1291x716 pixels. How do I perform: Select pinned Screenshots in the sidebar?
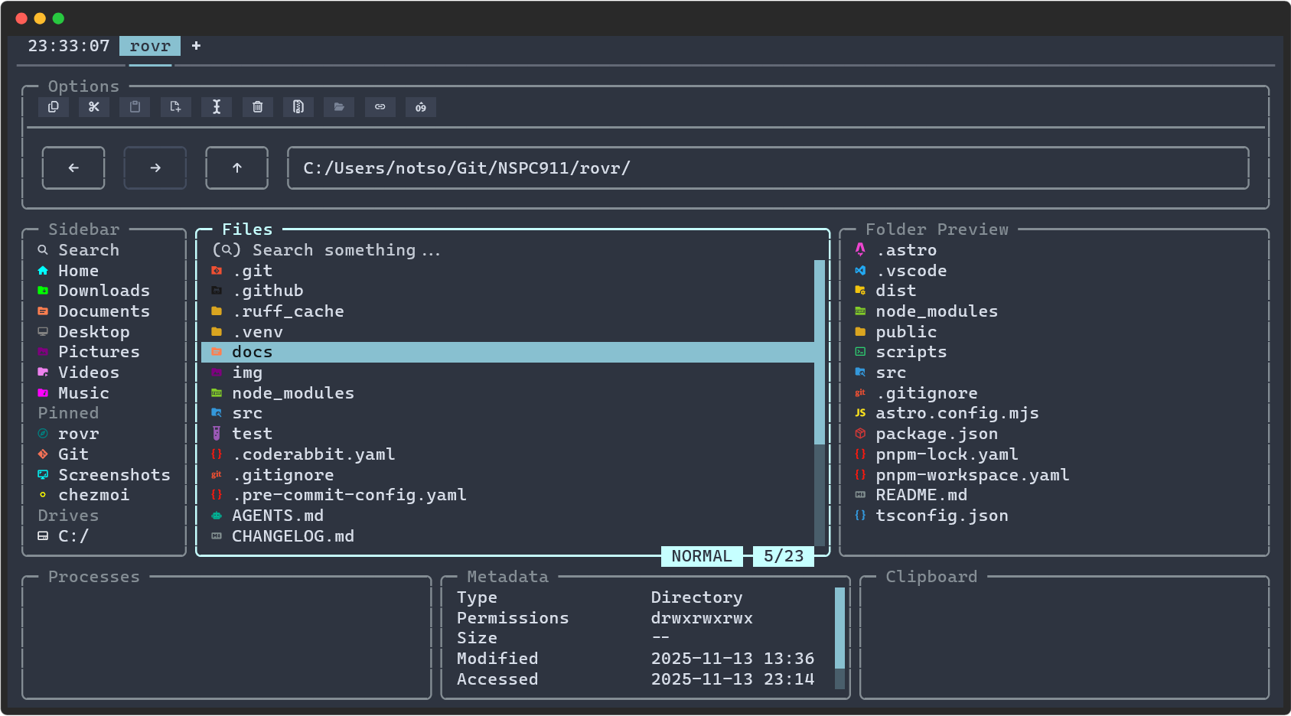114,474
